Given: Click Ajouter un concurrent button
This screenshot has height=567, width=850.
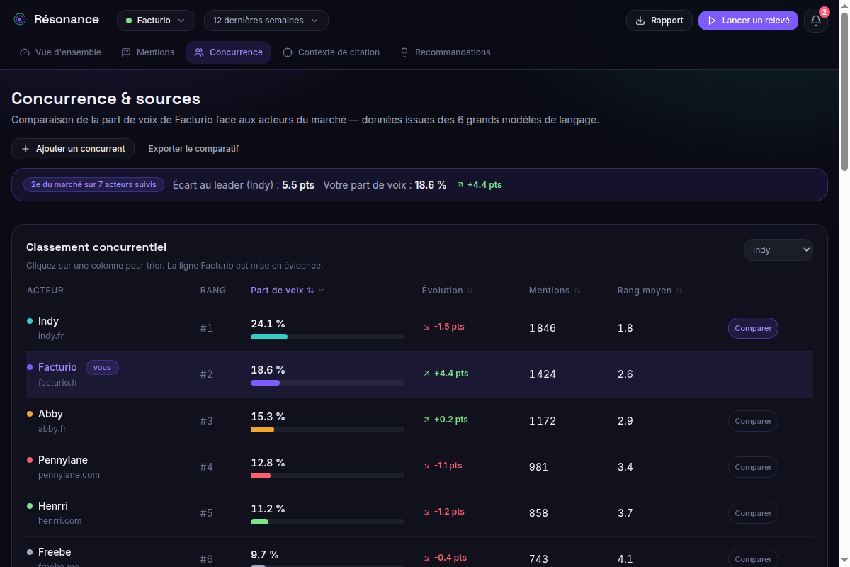Looking at the screenshot, I should (x=73, y=149).
